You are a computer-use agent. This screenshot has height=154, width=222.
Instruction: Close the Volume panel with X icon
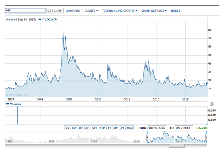pos(211,104)
